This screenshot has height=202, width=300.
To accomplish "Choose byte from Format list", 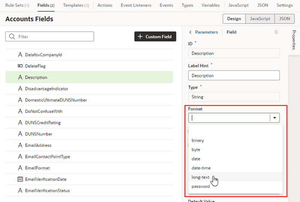I will [236, 150].
